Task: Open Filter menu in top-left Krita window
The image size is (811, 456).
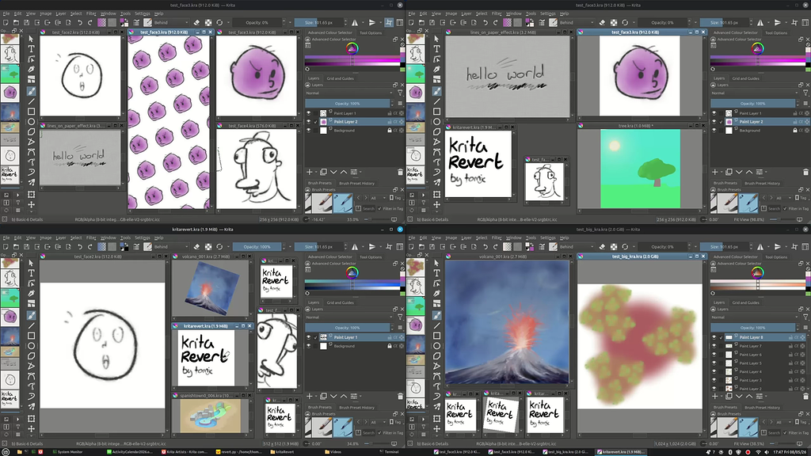Action: click(91, 13)
